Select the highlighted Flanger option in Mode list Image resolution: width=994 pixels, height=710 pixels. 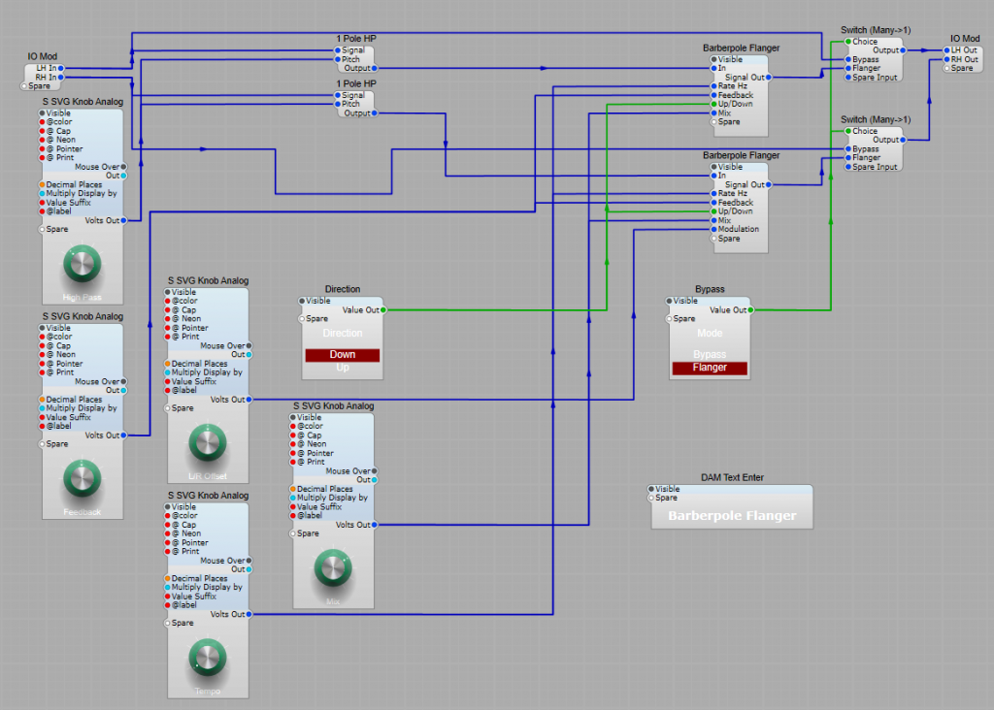pyautogui.click(x=710, y=368)
